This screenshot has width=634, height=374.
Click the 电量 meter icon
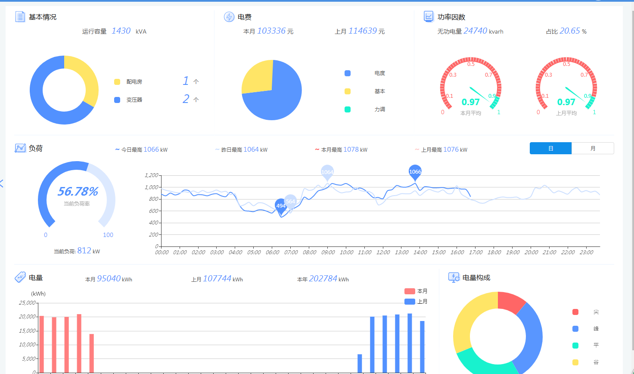pos(20,277)
